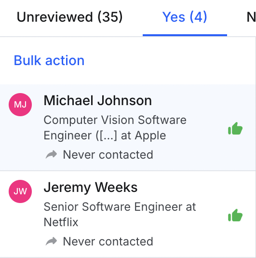Viewport: 256px width, 258px height.
Task: Open the Bulk action link
Action: point(49,60)
